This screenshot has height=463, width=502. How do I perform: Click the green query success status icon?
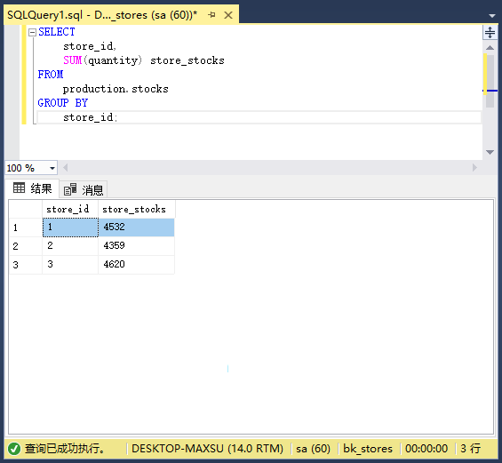pyautogui.click(x=14, y=449)
